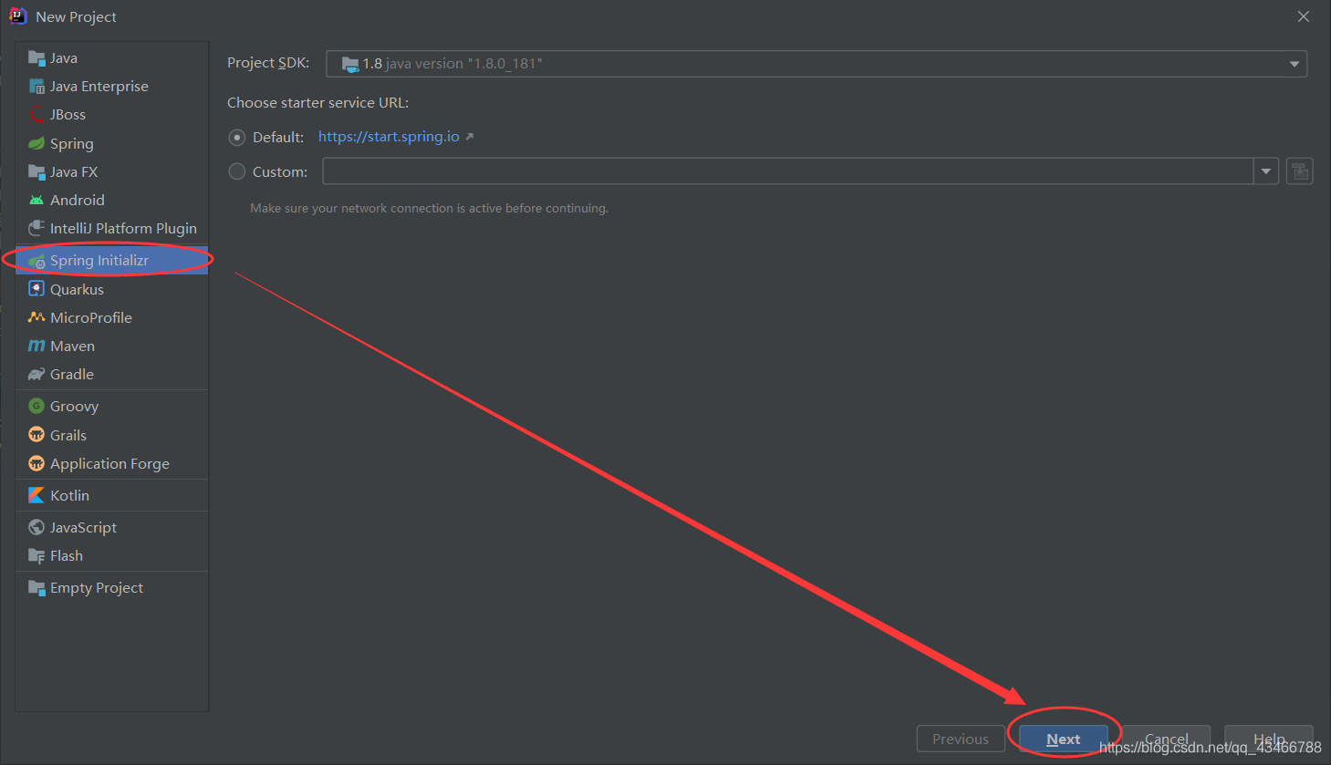Viewport: 1331px width, 765px height.
Task: Select the Custom service URL radio button
Action: [237, 171]
